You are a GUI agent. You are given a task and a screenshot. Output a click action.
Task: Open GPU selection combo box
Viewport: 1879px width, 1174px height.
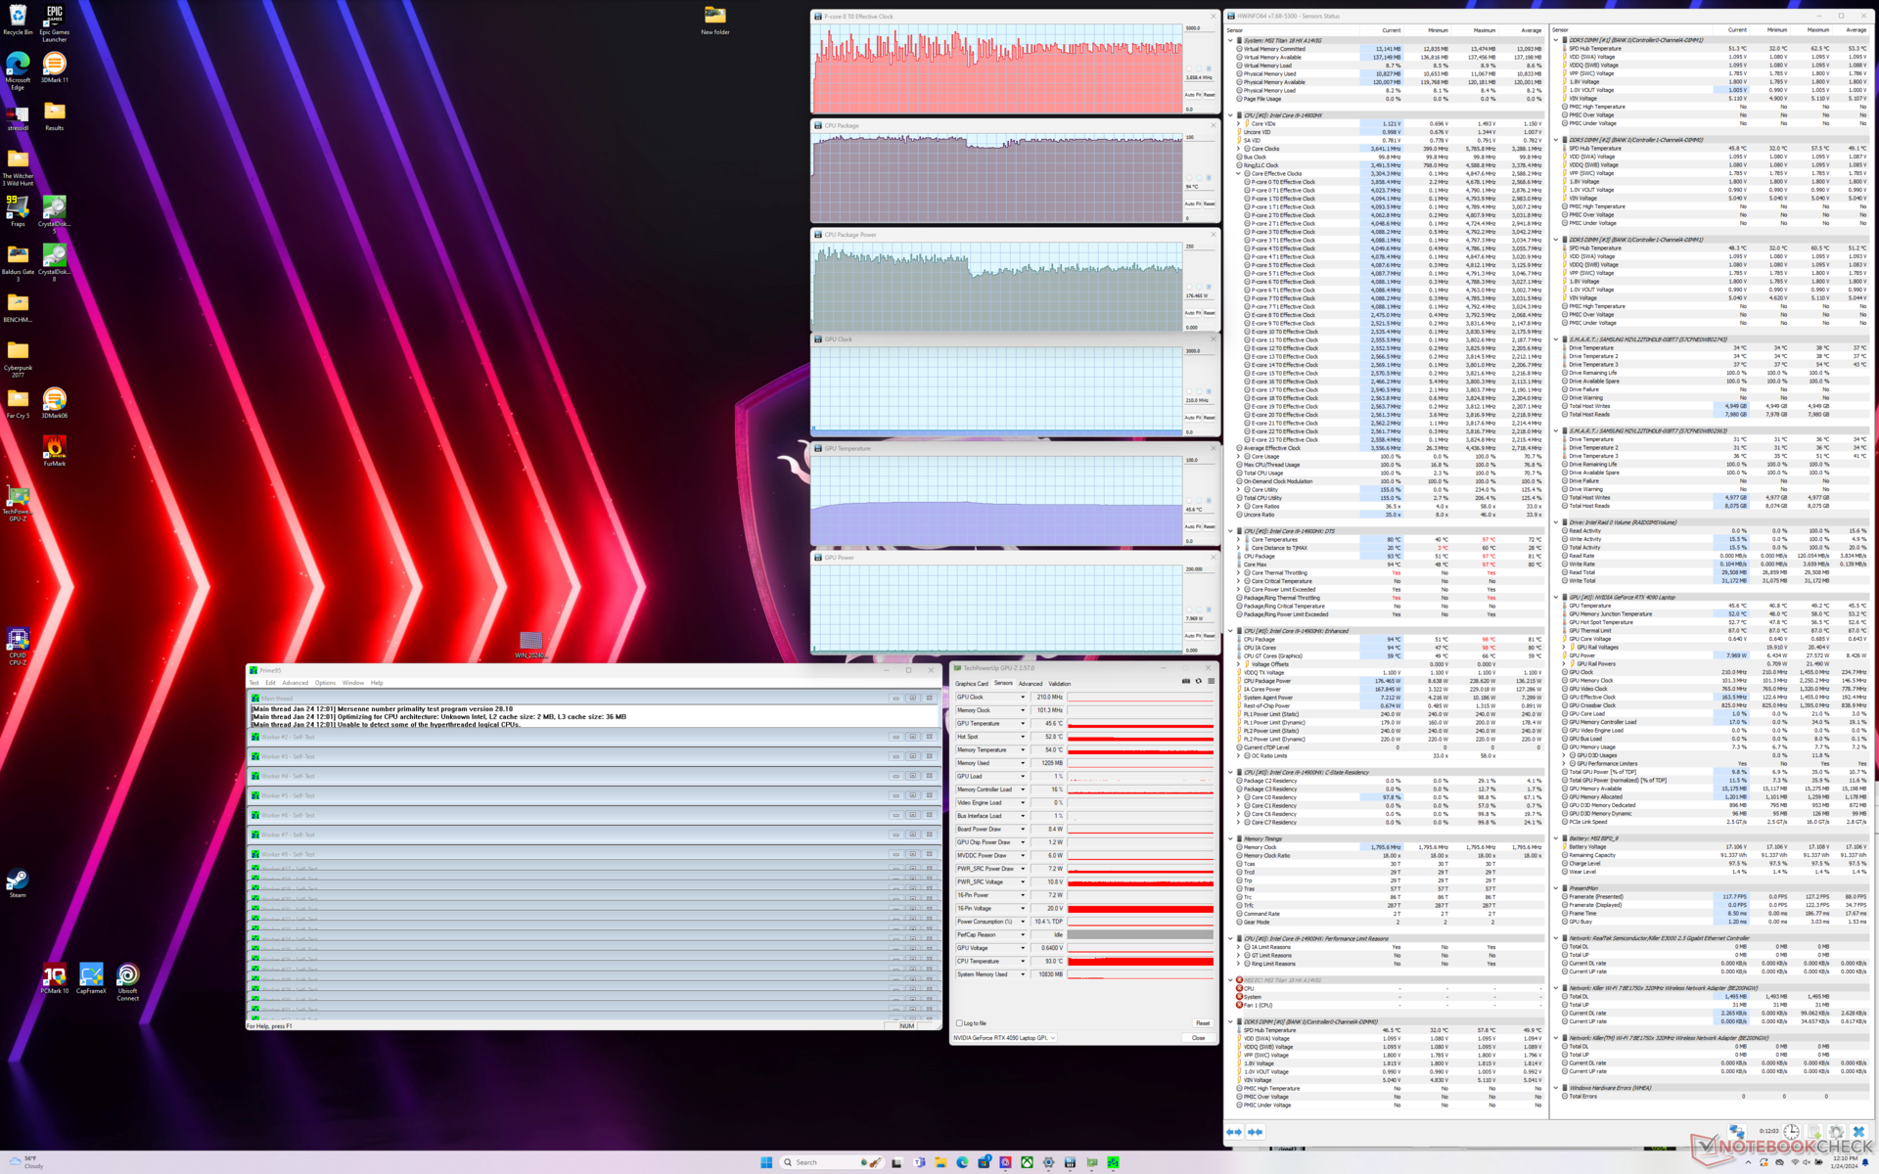click(x=1005, y=1038)
